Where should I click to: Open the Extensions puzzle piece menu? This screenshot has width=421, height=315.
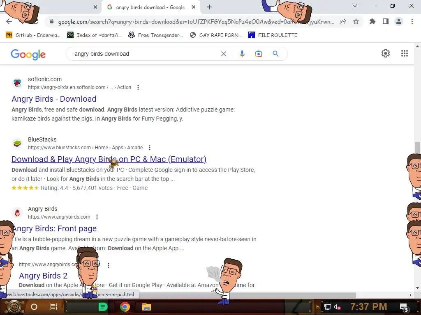(372, 22)
